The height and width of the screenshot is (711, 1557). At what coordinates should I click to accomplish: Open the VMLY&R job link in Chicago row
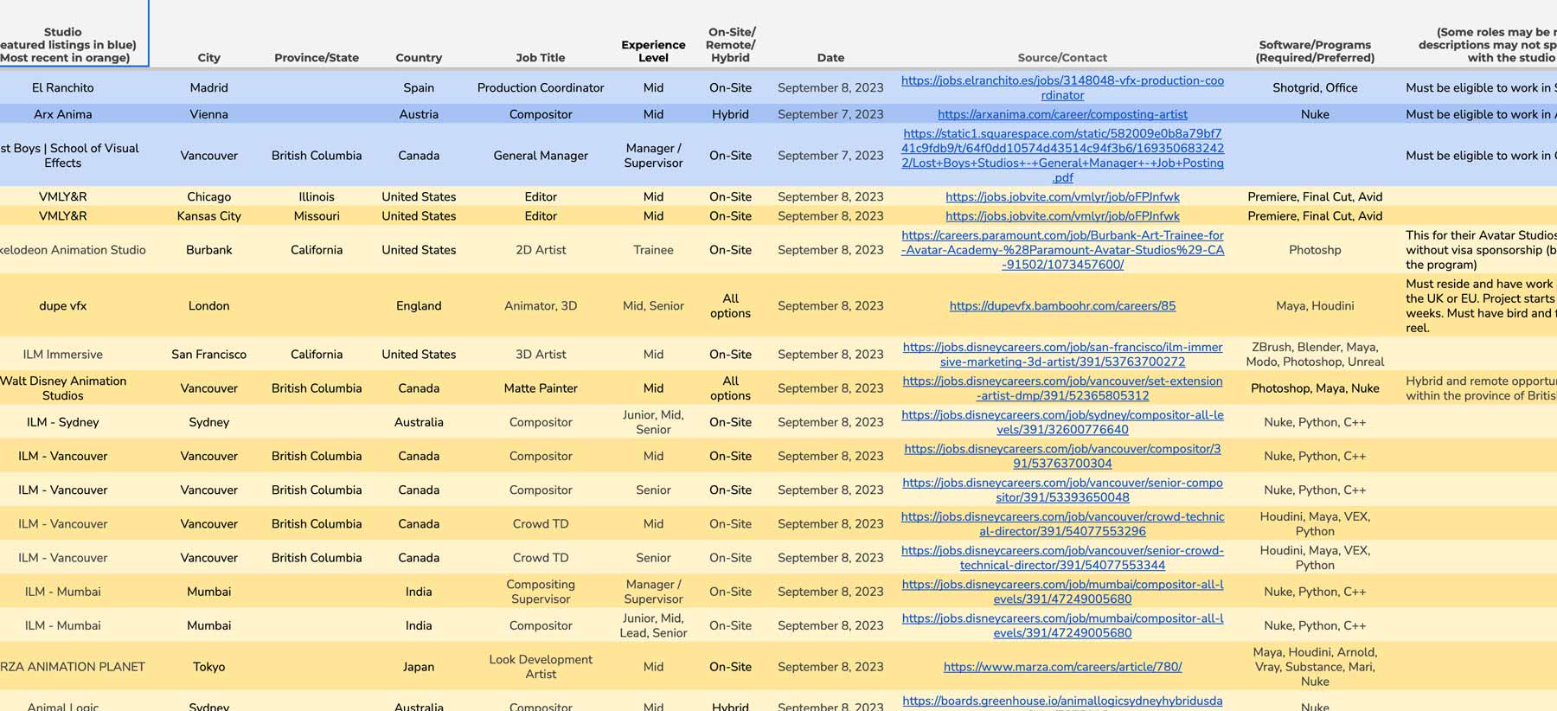(1061, 197)
